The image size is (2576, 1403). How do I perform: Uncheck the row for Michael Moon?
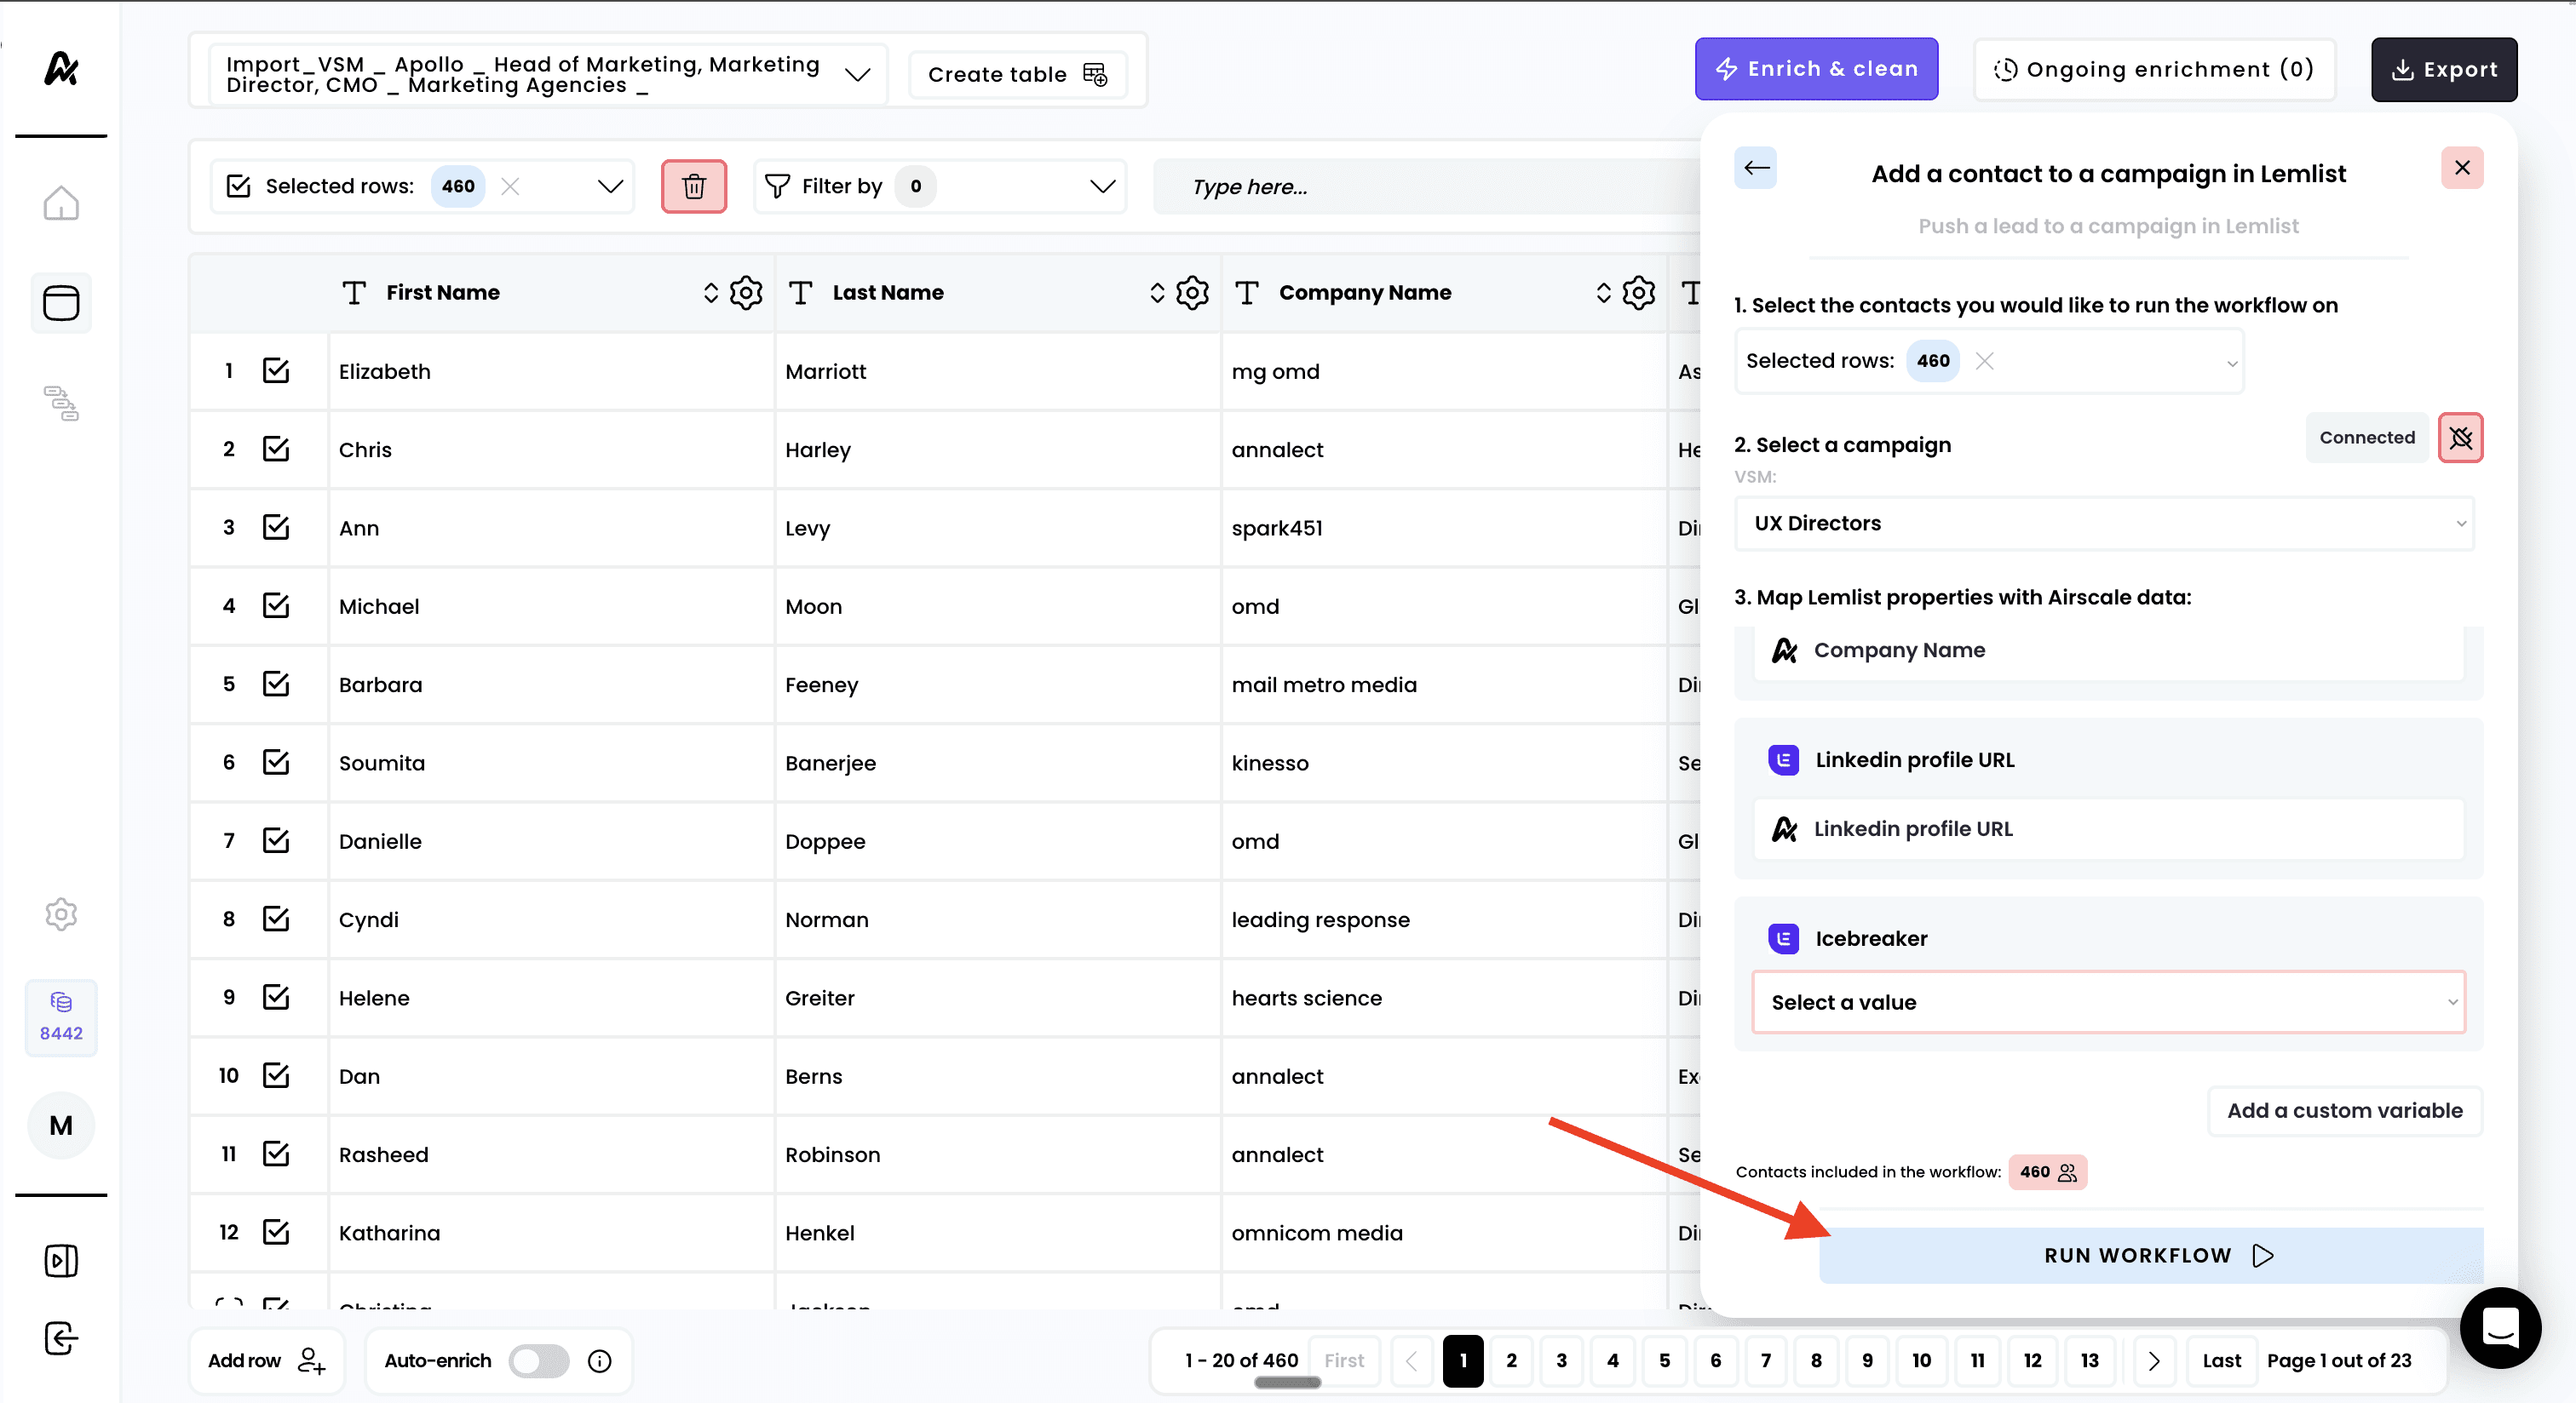click(276, 605)
